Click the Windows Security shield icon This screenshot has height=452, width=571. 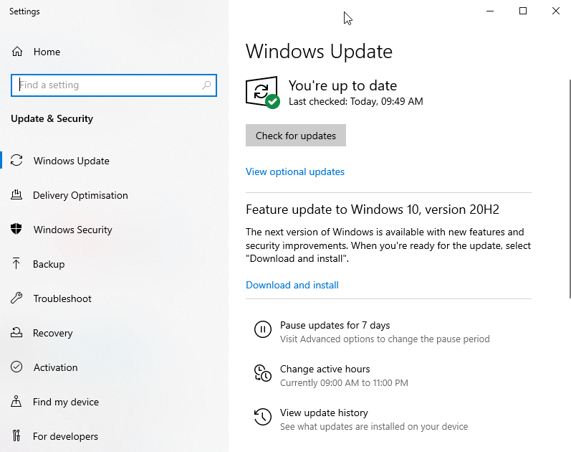tap(16, 229)
